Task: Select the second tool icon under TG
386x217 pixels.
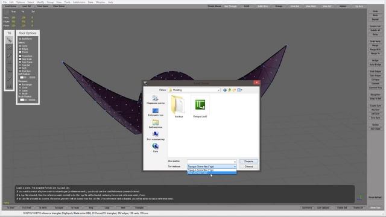Action: pyautogui.click(x=9, y=48)
